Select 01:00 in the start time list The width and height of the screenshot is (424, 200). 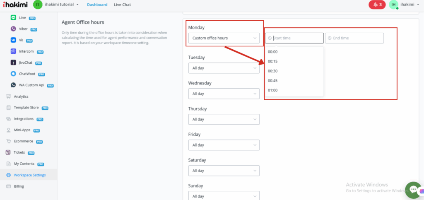(x=273, y=90)
